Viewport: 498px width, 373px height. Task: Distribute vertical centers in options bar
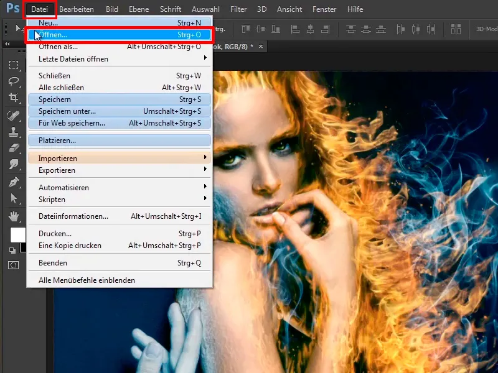coord(366,29)
